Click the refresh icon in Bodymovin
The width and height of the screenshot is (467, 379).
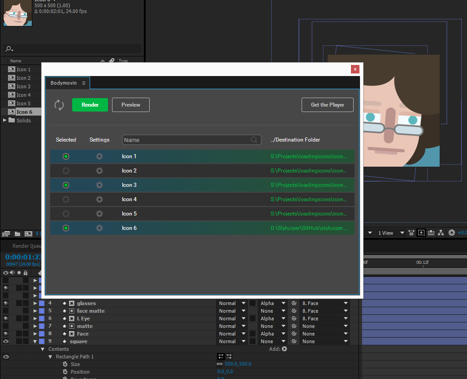[x=59, y=105]
